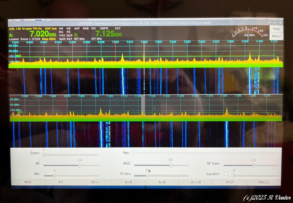
Task: Enable the Squelch checkbox
Action: pos(226,174)
